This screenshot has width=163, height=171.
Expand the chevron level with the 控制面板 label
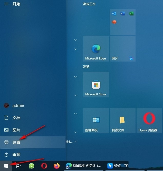75,132
